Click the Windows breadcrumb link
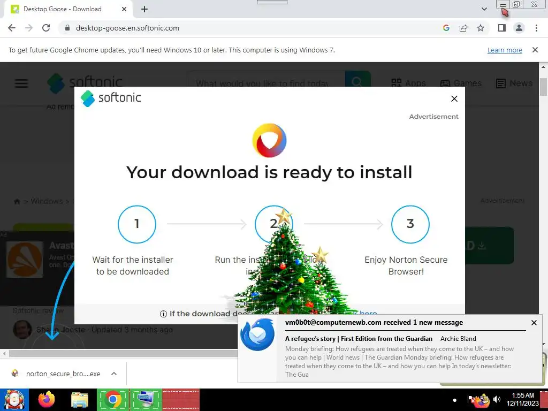Screen dimensions: 548x411 click(x=47, y=201)
